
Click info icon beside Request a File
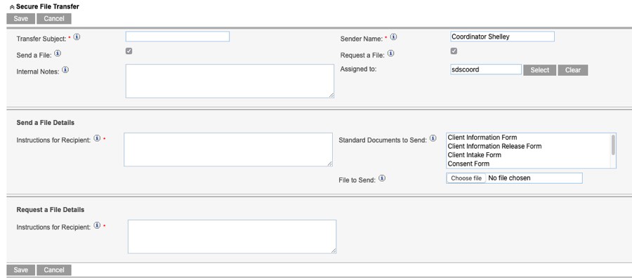(x=390, y=53)
